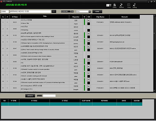Select clip name F1504.MOV

click(x=100, y=88)
